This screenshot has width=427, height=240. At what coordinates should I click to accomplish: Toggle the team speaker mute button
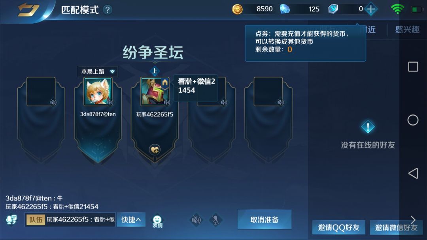click(x=196, y=219)
